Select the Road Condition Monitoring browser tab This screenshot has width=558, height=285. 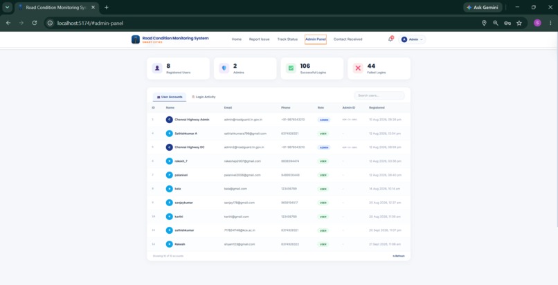[57, 7]
